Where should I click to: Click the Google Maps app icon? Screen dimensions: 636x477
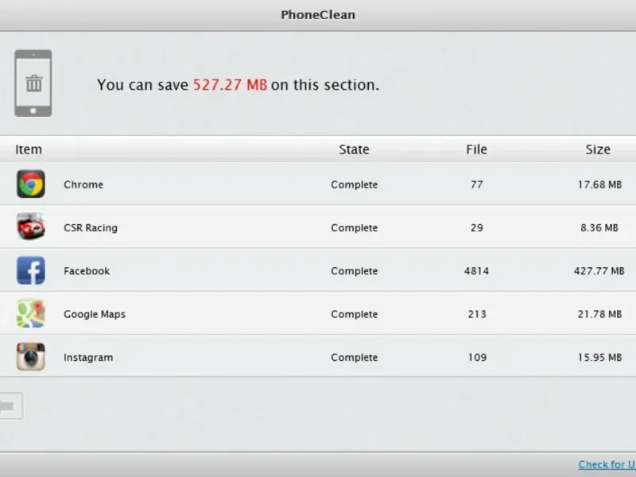(x=31, y=314)
